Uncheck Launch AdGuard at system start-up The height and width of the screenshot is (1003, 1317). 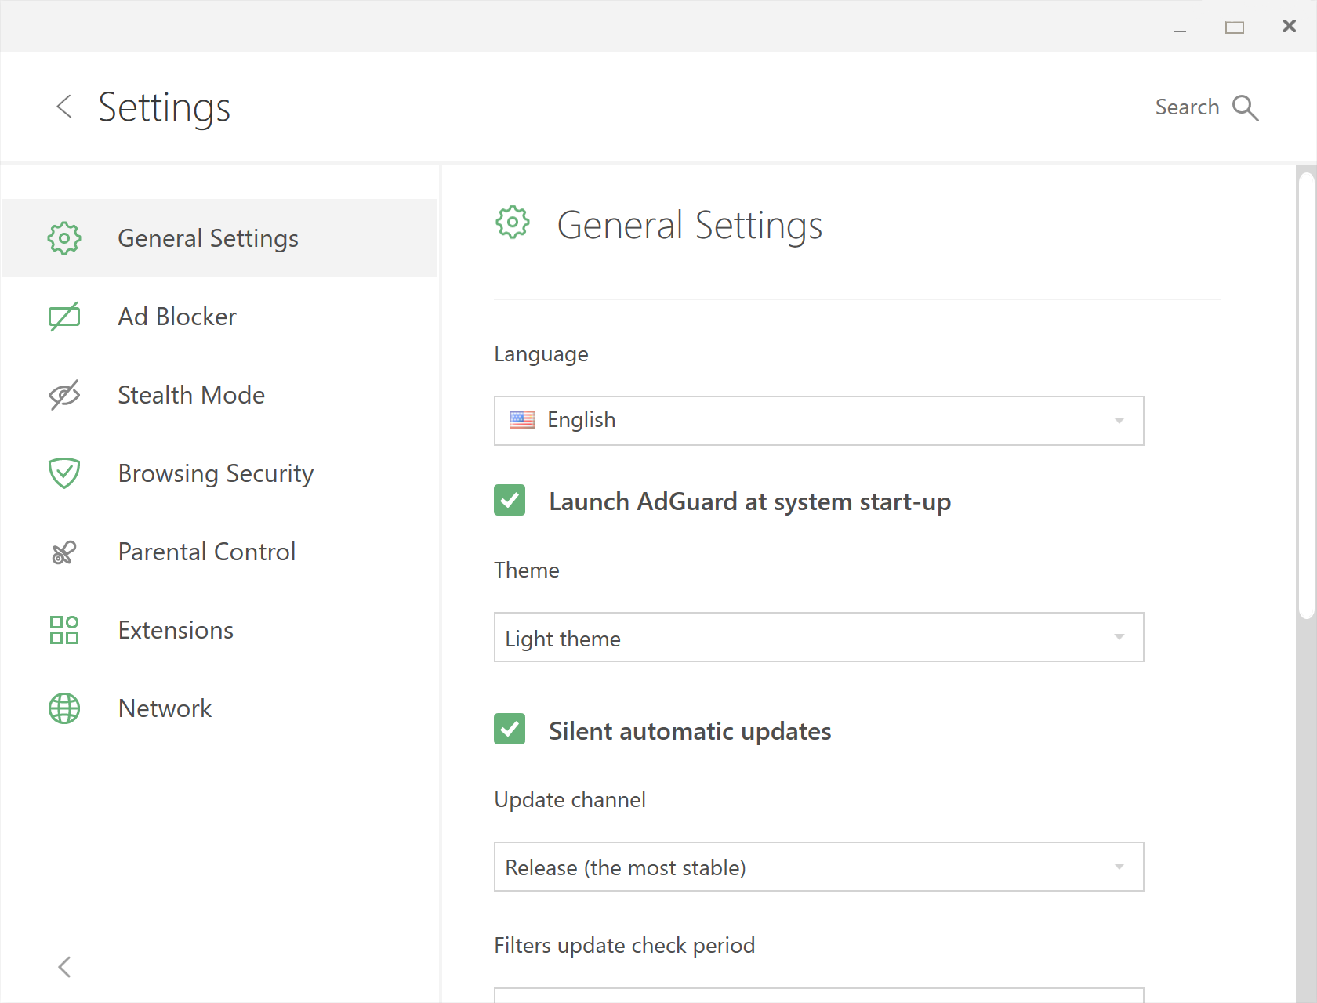click(510, 500)
